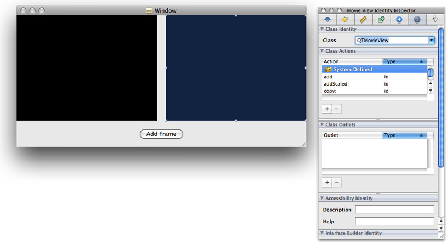Open the Bindings inspector tab
Screen dimensions: 447x243
(381, 19)
